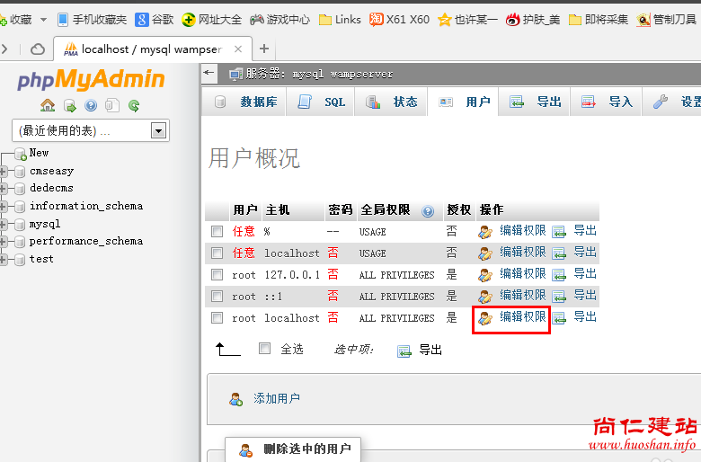Switch to the SQL tab
This screenshot has width=701, height=462.
[322, 102]
